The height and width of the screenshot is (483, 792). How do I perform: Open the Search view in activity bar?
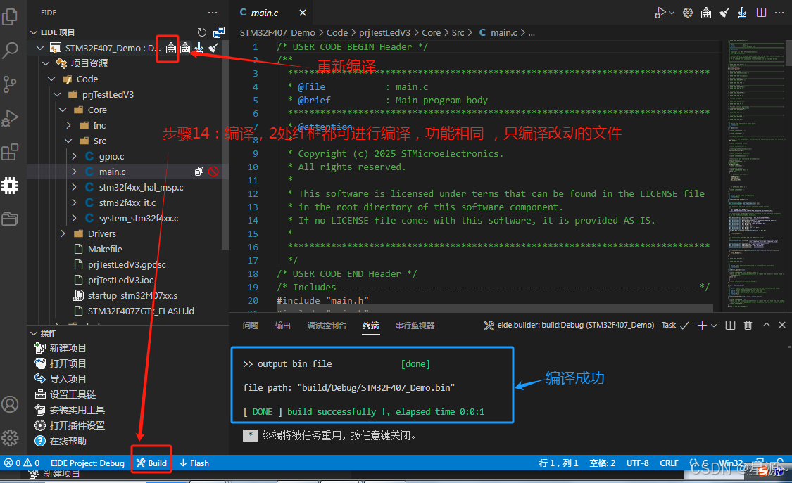coord(10,50)
